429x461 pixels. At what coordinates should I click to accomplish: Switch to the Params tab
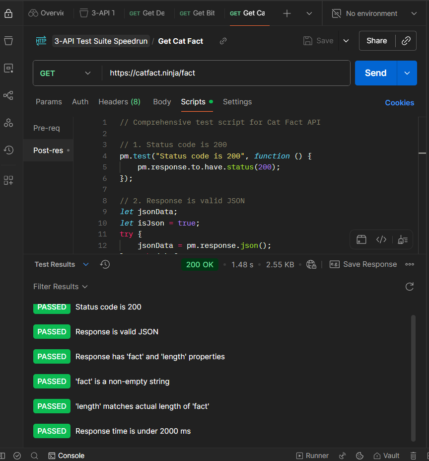[49, 102]
